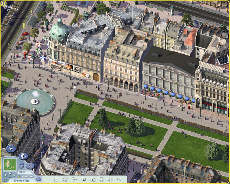Viewport: 230px width, 184px height.
Task: Click the minimap city overview
Action: click(x=10, y=164)
